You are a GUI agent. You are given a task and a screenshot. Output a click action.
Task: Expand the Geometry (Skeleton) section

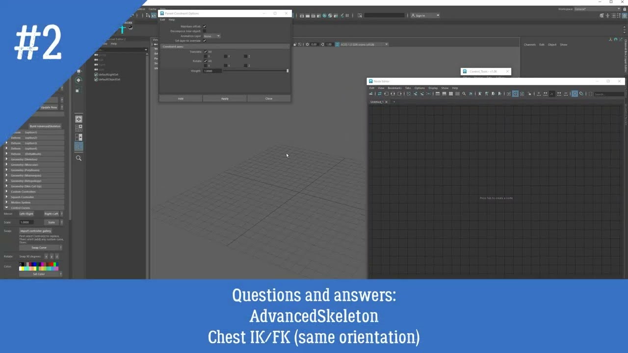pyautogui.click(x=34, y=159)
